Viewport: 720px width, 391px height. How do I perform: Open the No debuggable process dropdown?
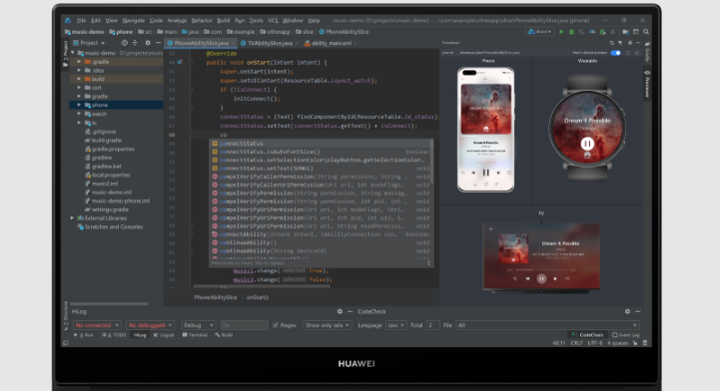(150, 325)
